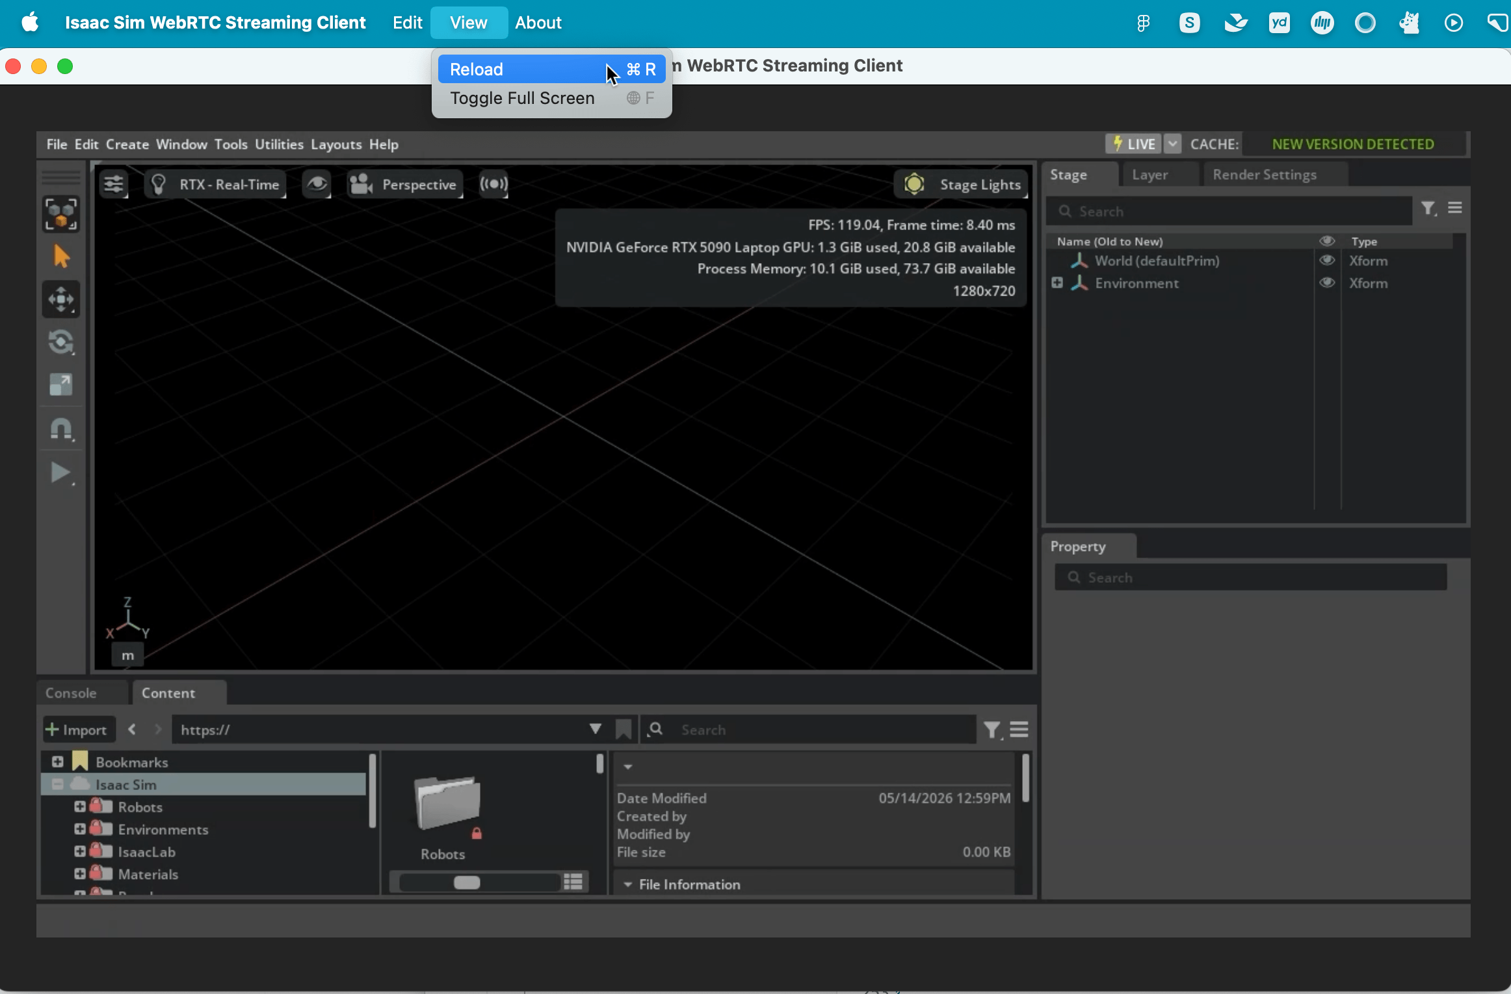The width and height of the screenshot is (1511, 994).
Task: Sort by Name (Old to New) header
Action: tap(1110, 242)
